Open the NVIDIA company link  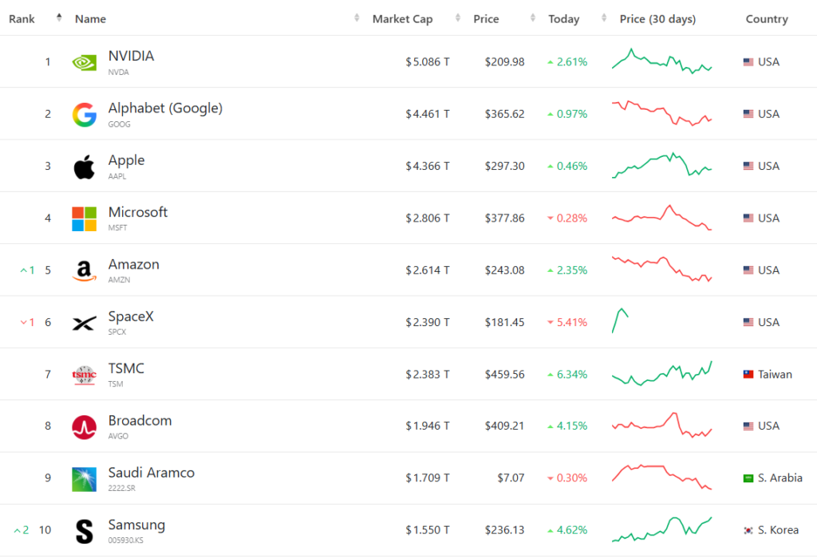click(x=131, y=56)
